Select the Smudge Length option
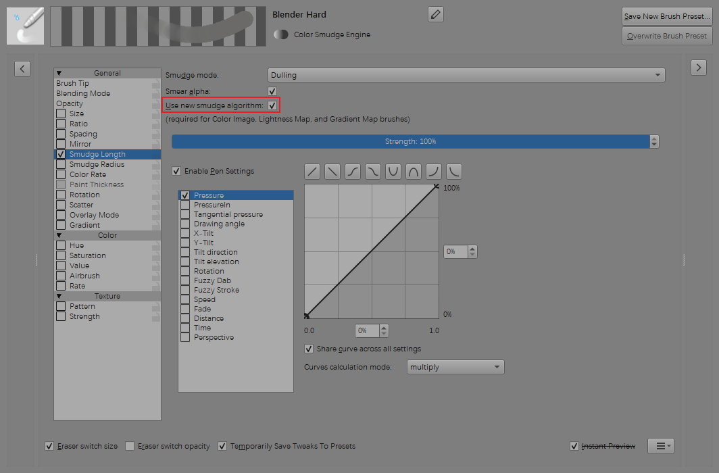 107,155
